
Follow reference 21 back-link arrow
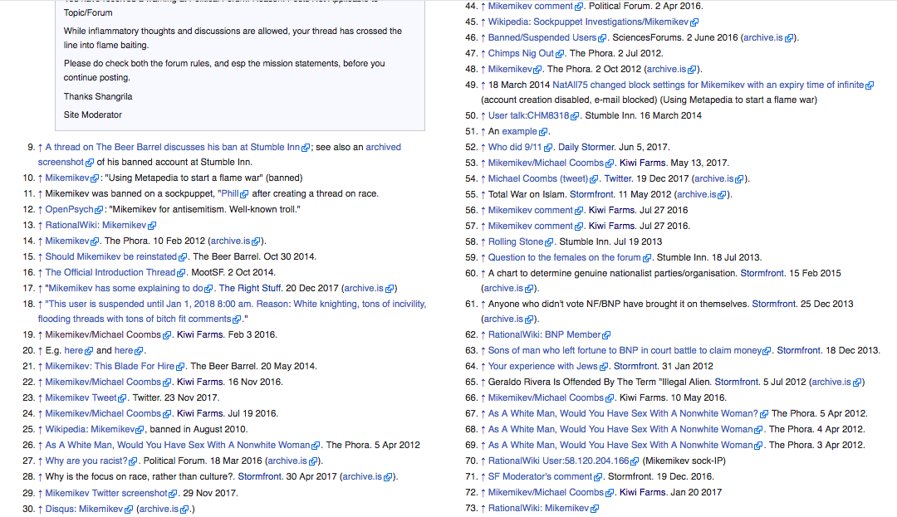41,366
